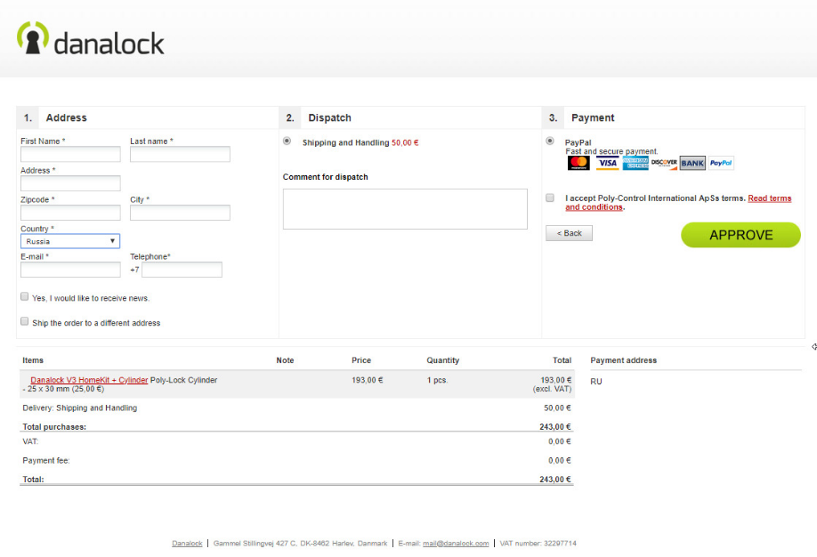Click the '1. Address' section header
The image size is (817, 557).
click(148, 117)
